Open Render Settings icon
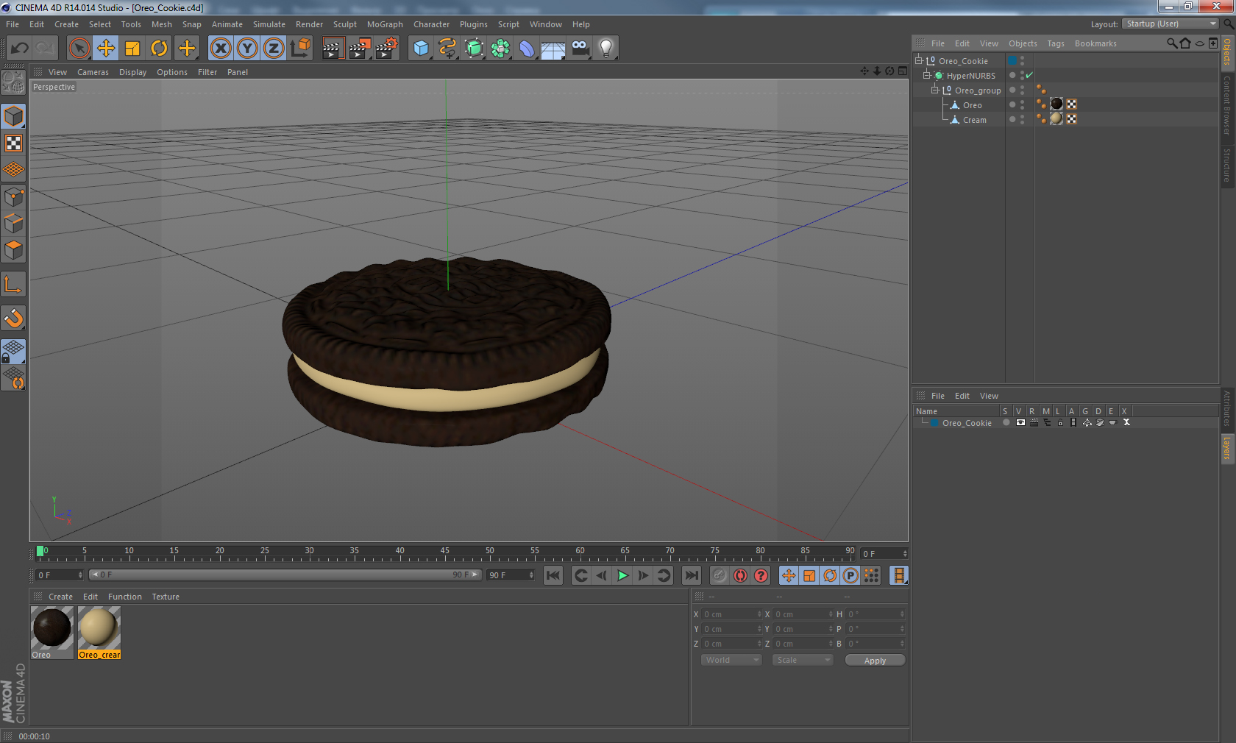 point(386,49)
